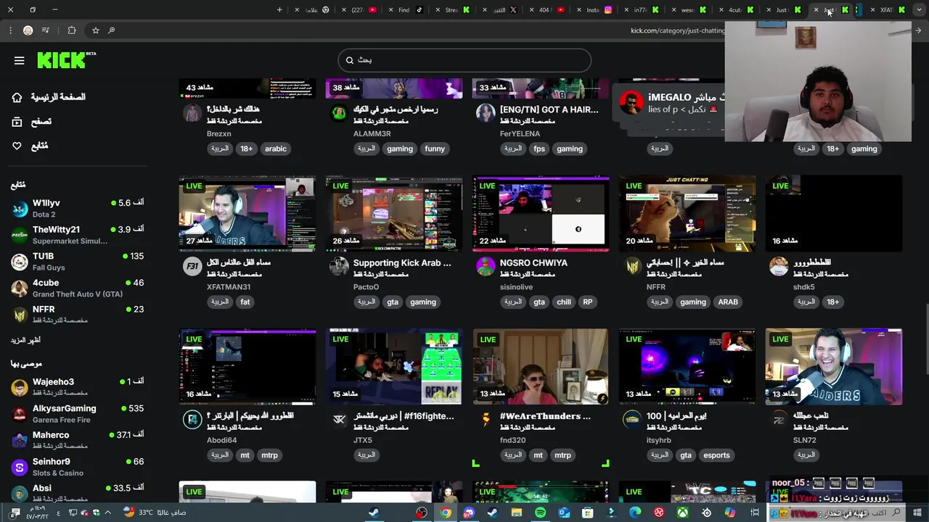Screen dimensions: 929x522
Task: Click itsyhrb channel avatar
Action: [632, 419]
